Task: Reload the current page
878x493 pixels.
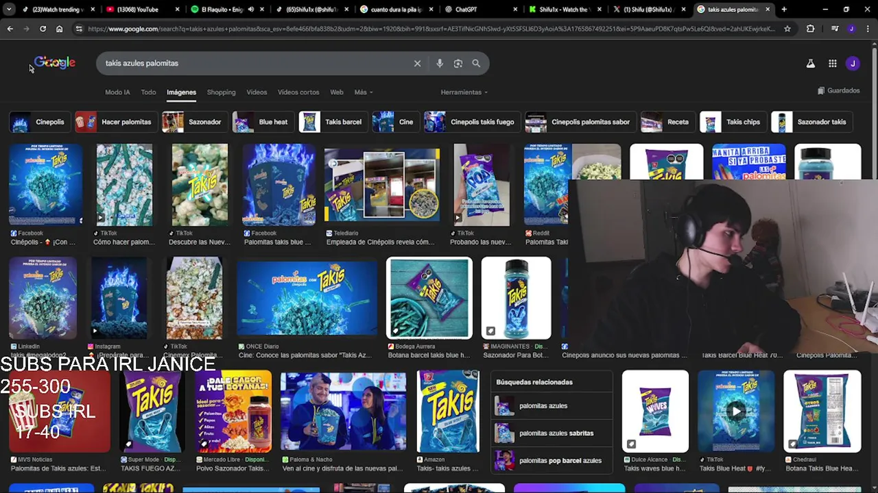Action: (43, 29)
